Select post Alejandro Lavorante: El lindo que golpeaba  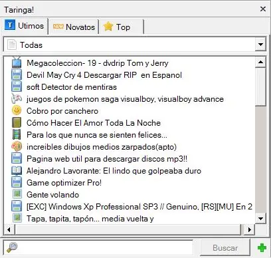[x=114, y=171]
